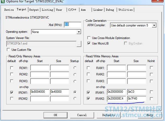Edit the IROM1 Size value 0x40000
Screen dimensions: 165x121
[x=60, y=92]
